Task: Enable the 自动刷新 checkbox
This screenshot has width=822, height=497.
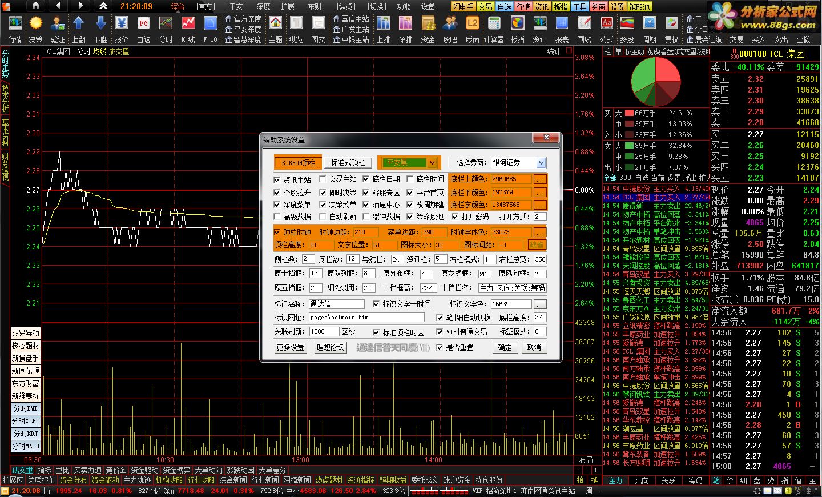Action: (x=323, y=217)
